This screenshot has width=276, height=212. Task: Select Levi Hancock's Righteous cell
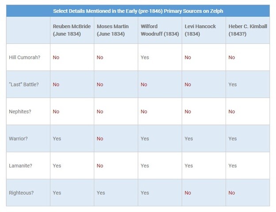(x=188, y=193)
